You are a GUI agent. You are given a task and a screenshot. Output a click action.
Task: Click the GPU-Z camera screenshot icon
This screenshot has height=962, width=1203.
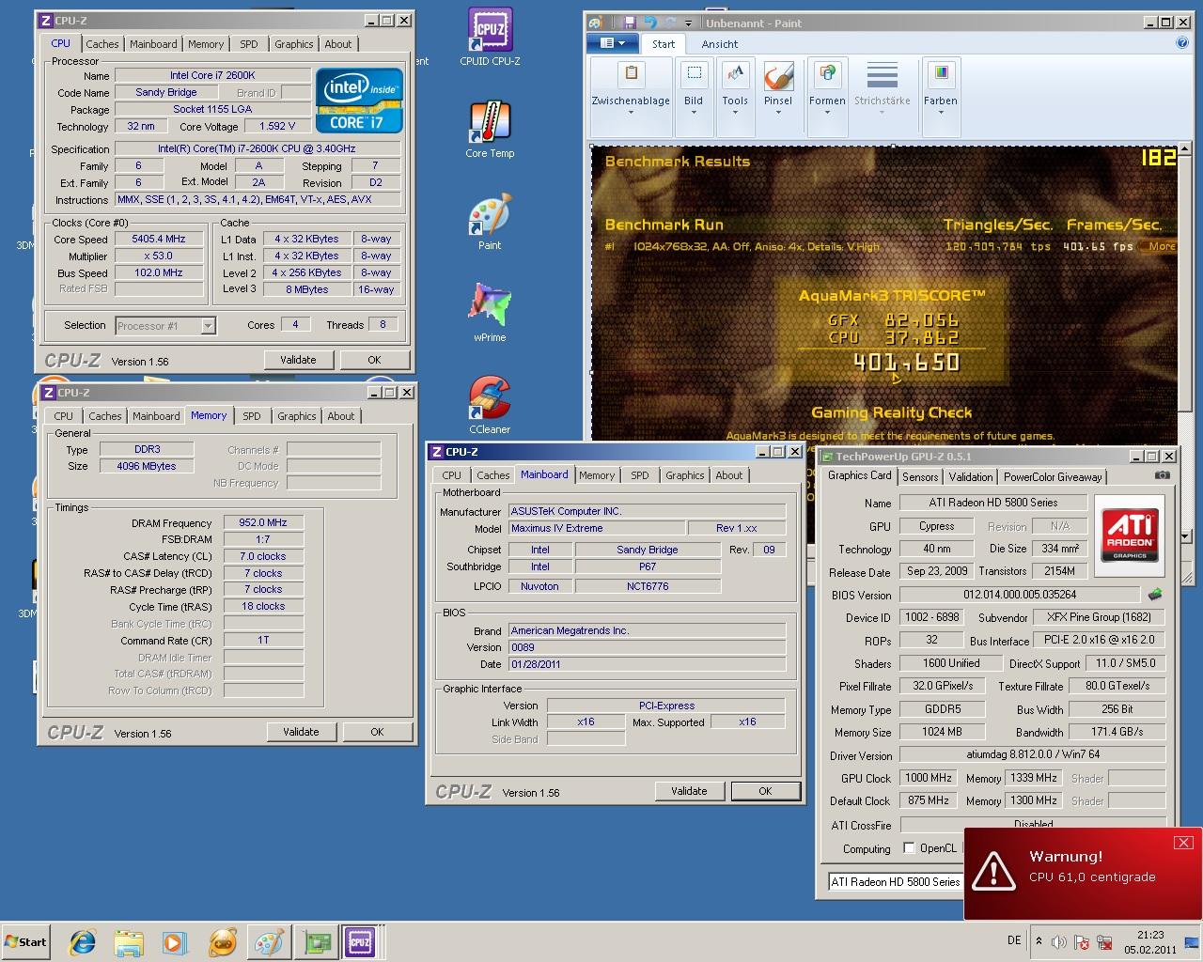1163,475
